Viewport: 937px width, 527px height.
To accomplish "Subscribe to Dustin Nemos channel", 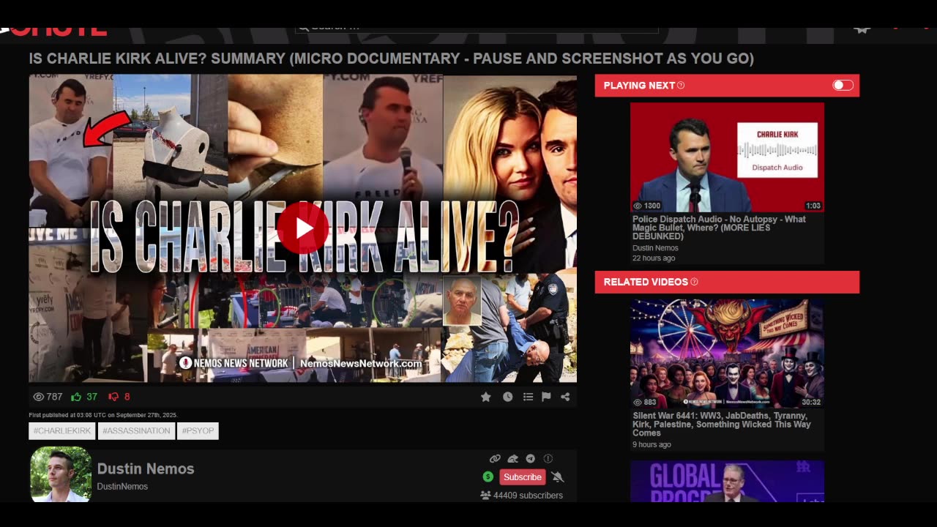I will (523, 477).
